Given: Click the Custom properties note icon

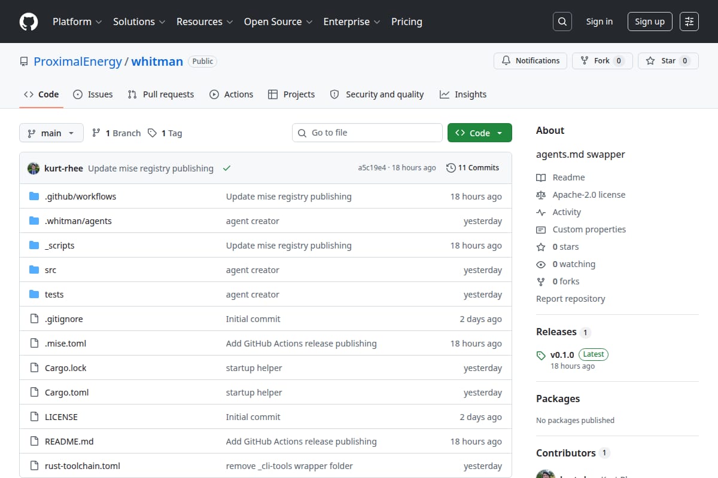Looking at the screenshot, I should tap(541, 229).
